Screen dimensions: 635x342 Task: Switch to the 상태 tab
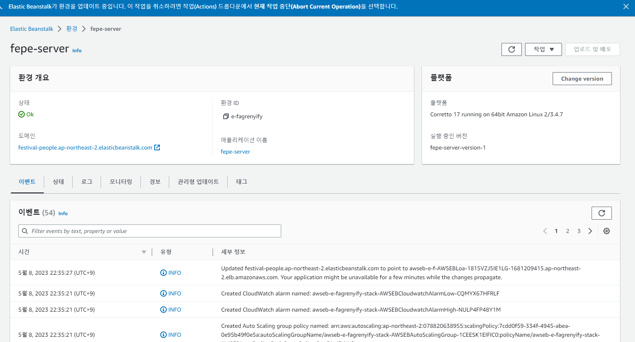pos(58,182)
